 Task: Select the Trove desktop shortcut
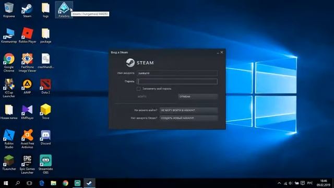click(x=45, y=112)
